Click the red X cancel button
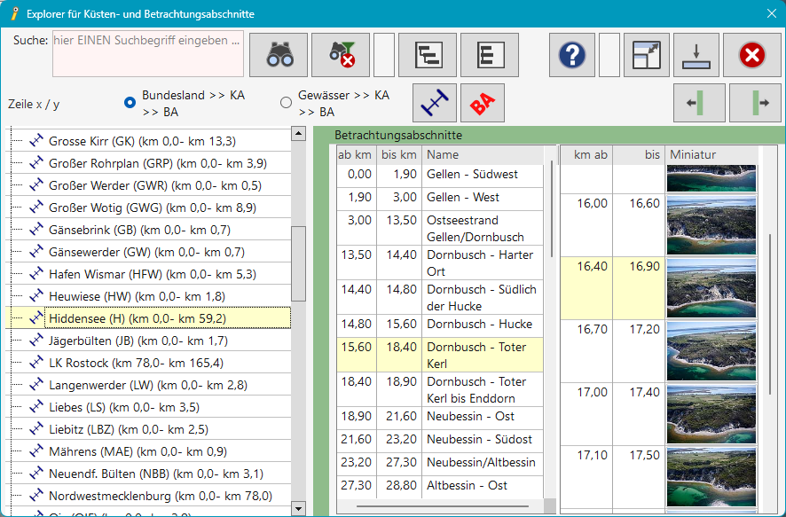786x517 pixels. (x=751, y=56)
